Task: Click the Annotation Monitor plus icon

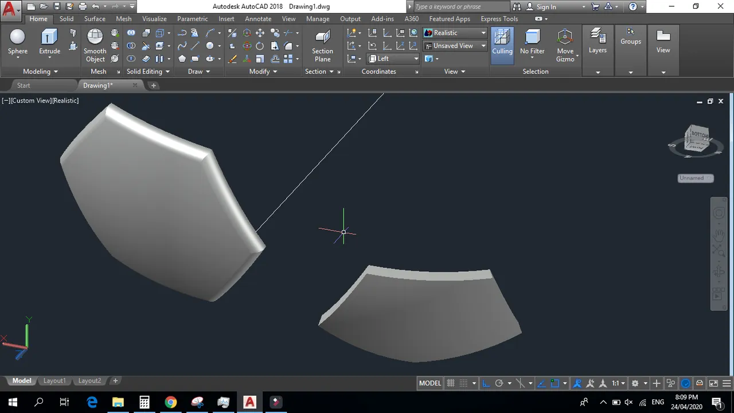Action: coord(657,383)
